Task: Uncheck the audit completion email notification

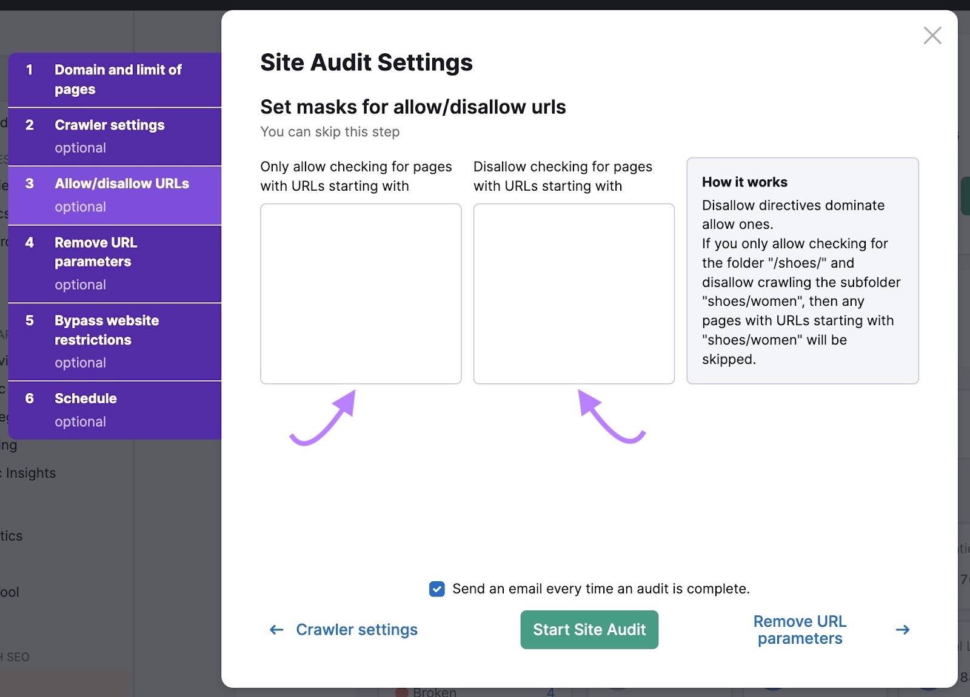Action: (436, 589)
